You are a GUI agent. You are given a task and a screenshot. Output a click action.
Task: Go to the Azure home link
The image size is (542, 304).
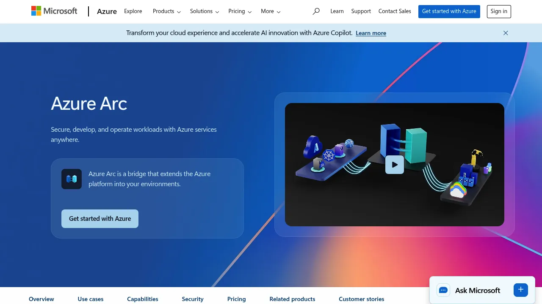tap(107, 11)
